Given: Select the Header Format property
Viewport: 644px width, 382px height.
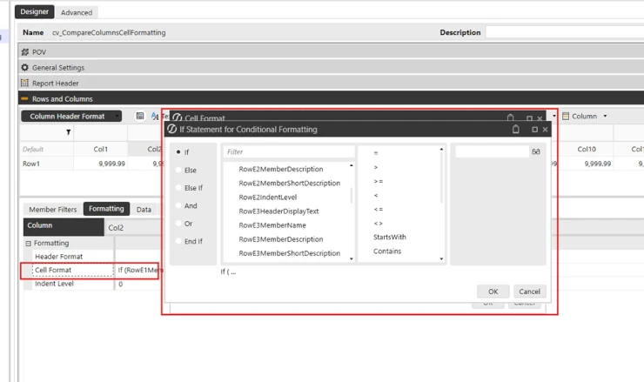Looking at the screenshot, I should point(58,257).
